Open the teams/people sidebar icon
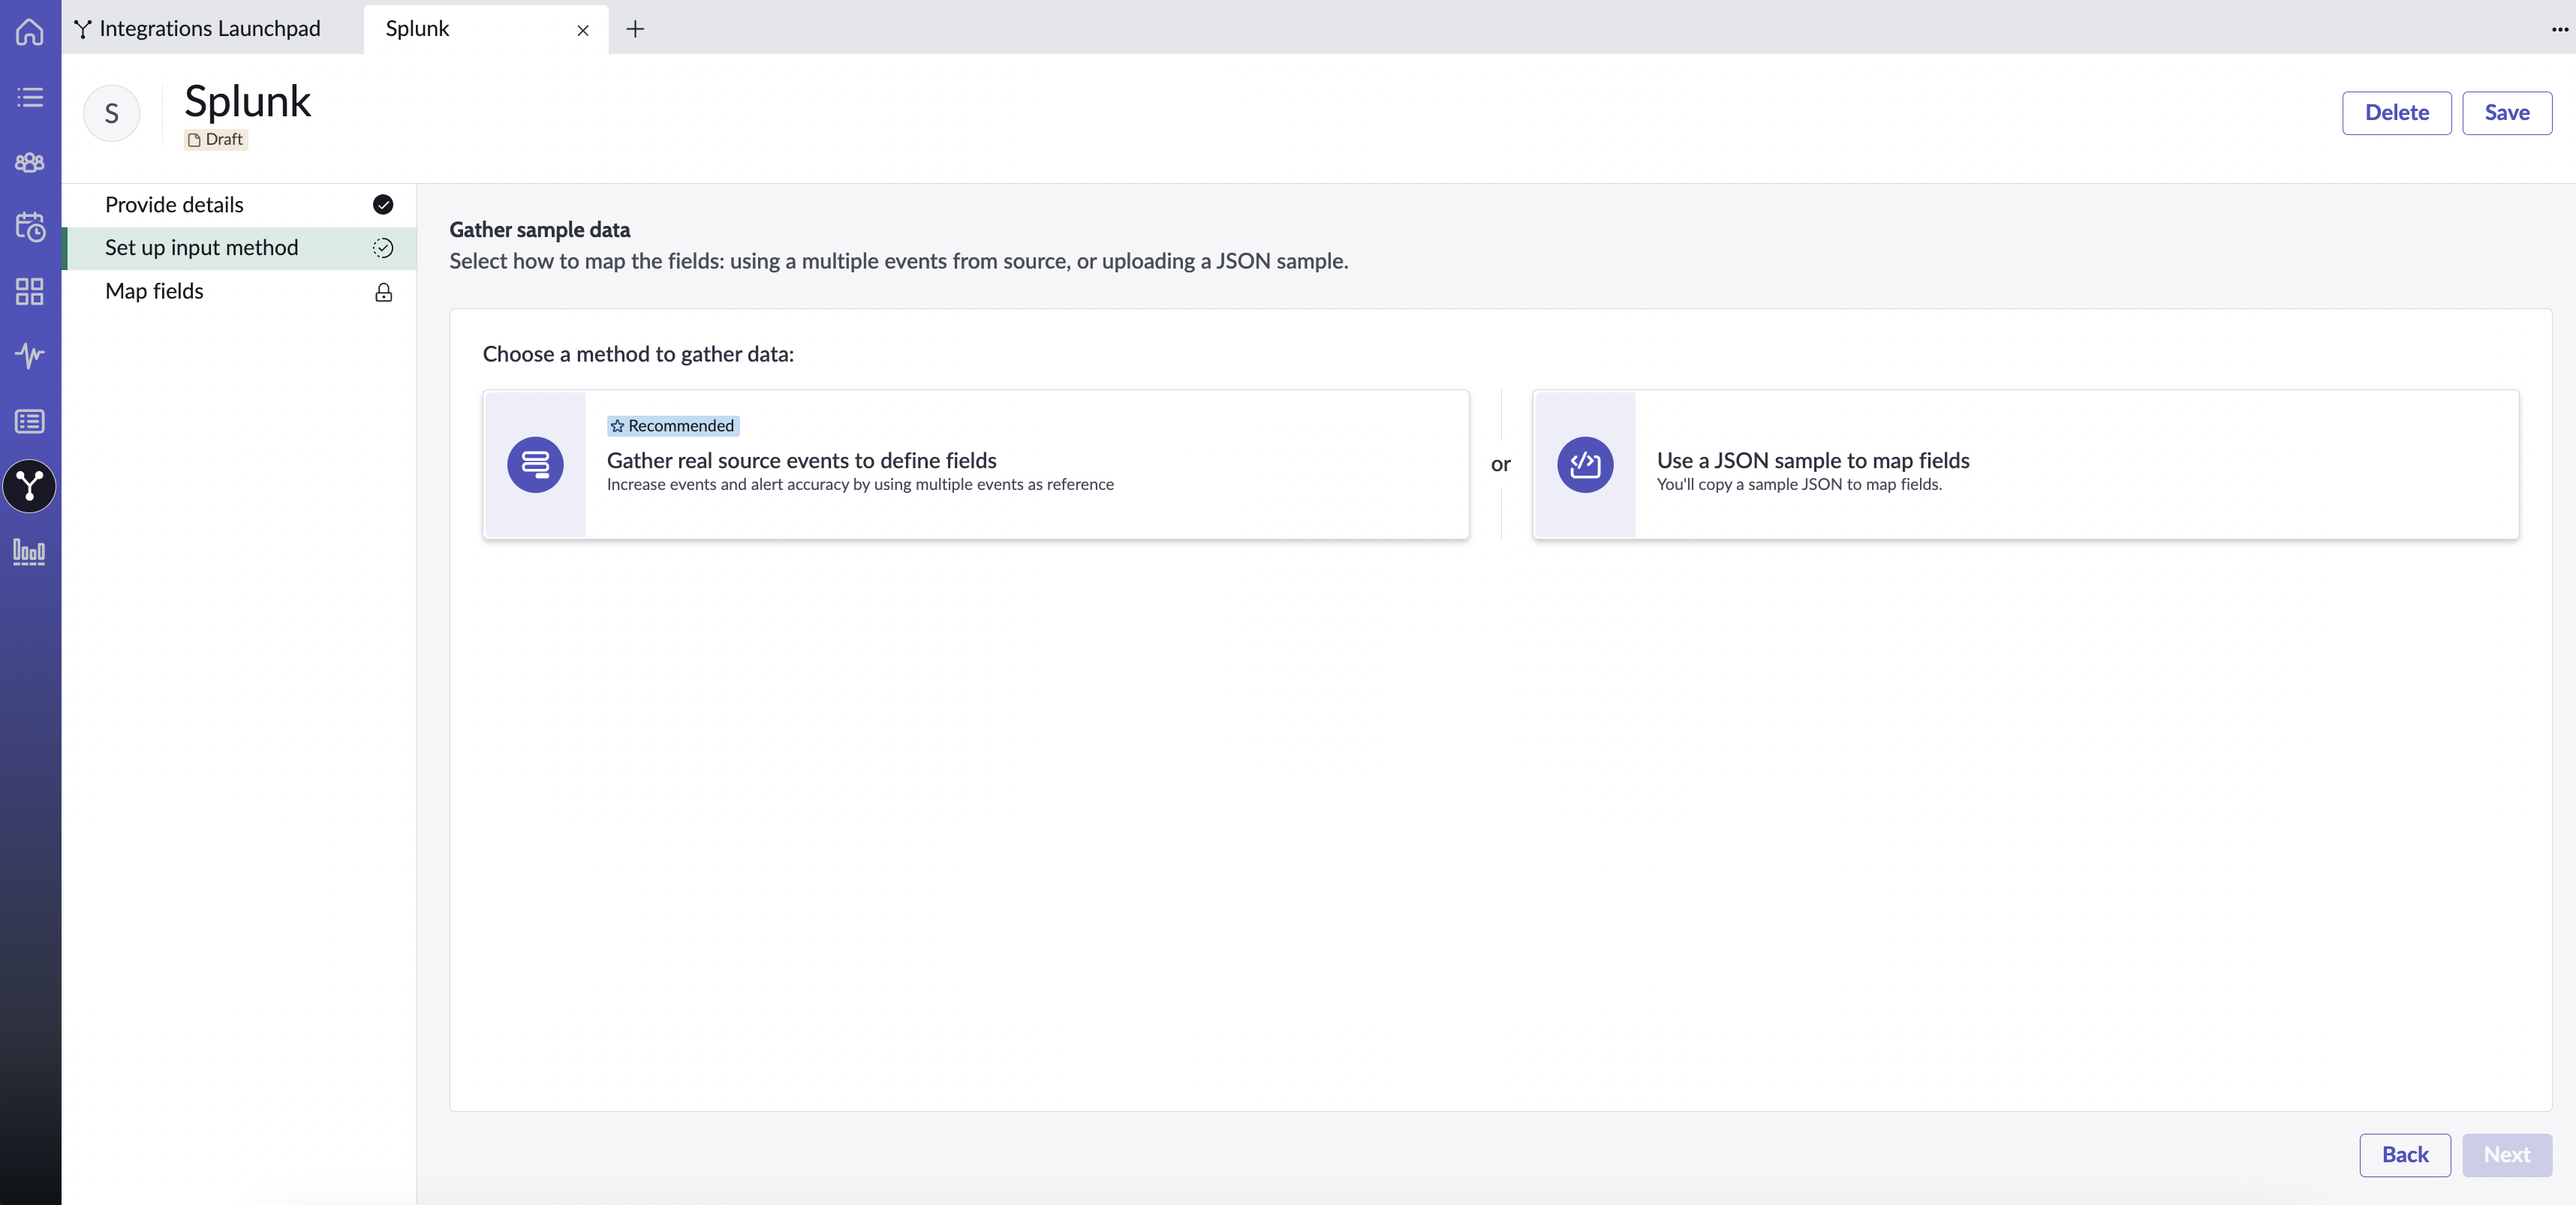This screenshot has width=2576, height=1205. 30,162
